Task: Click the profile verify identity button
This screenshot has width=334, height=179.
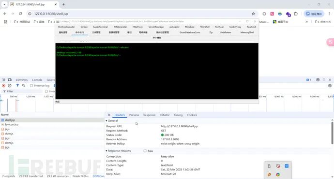Action: tap(314, 14)
